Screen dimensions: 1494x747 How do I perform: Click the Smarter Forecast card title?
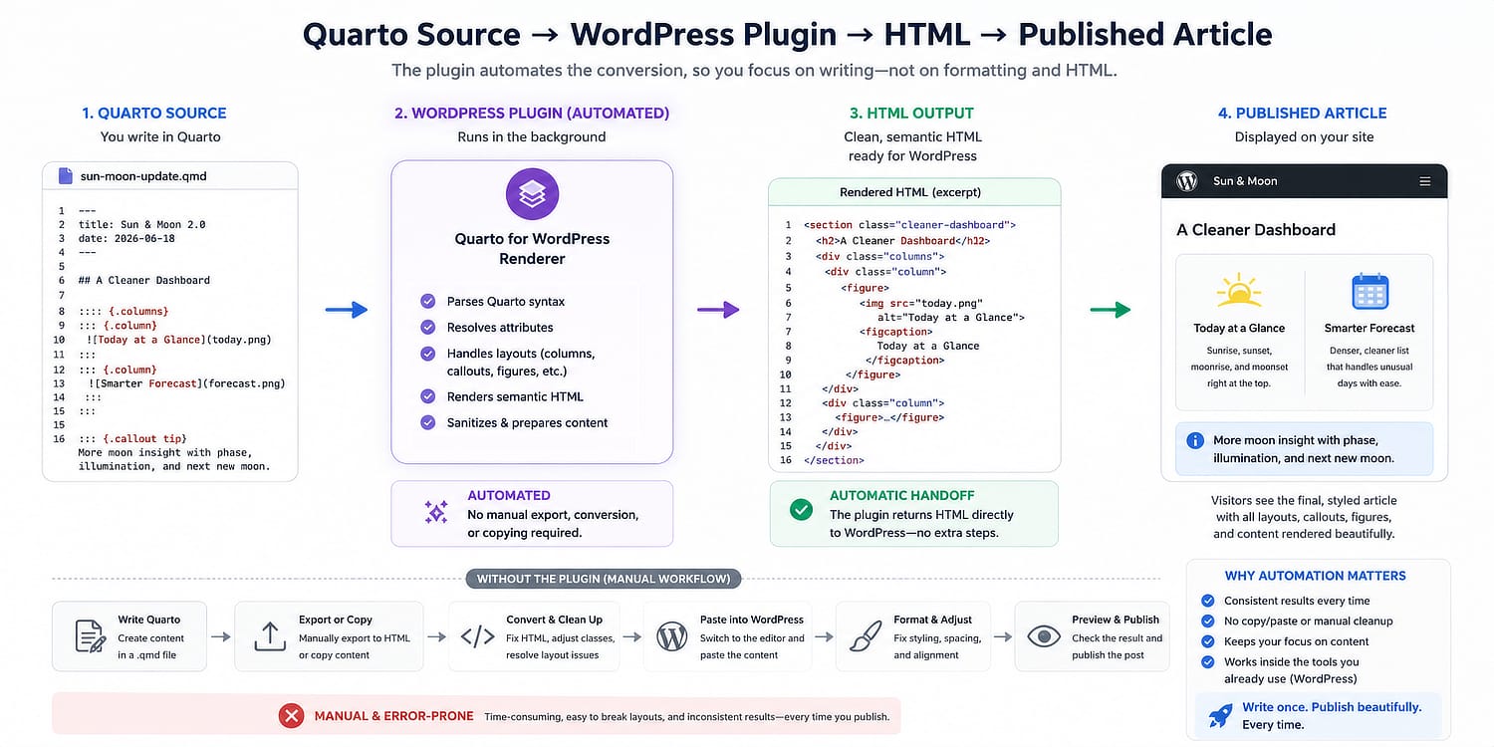pos(1369,328)
